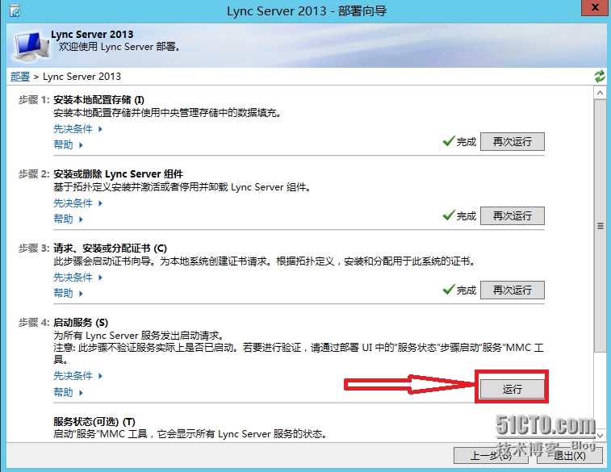
Task: Click the refresh icon beside breadcrumb
Action: tap(600, 76)
